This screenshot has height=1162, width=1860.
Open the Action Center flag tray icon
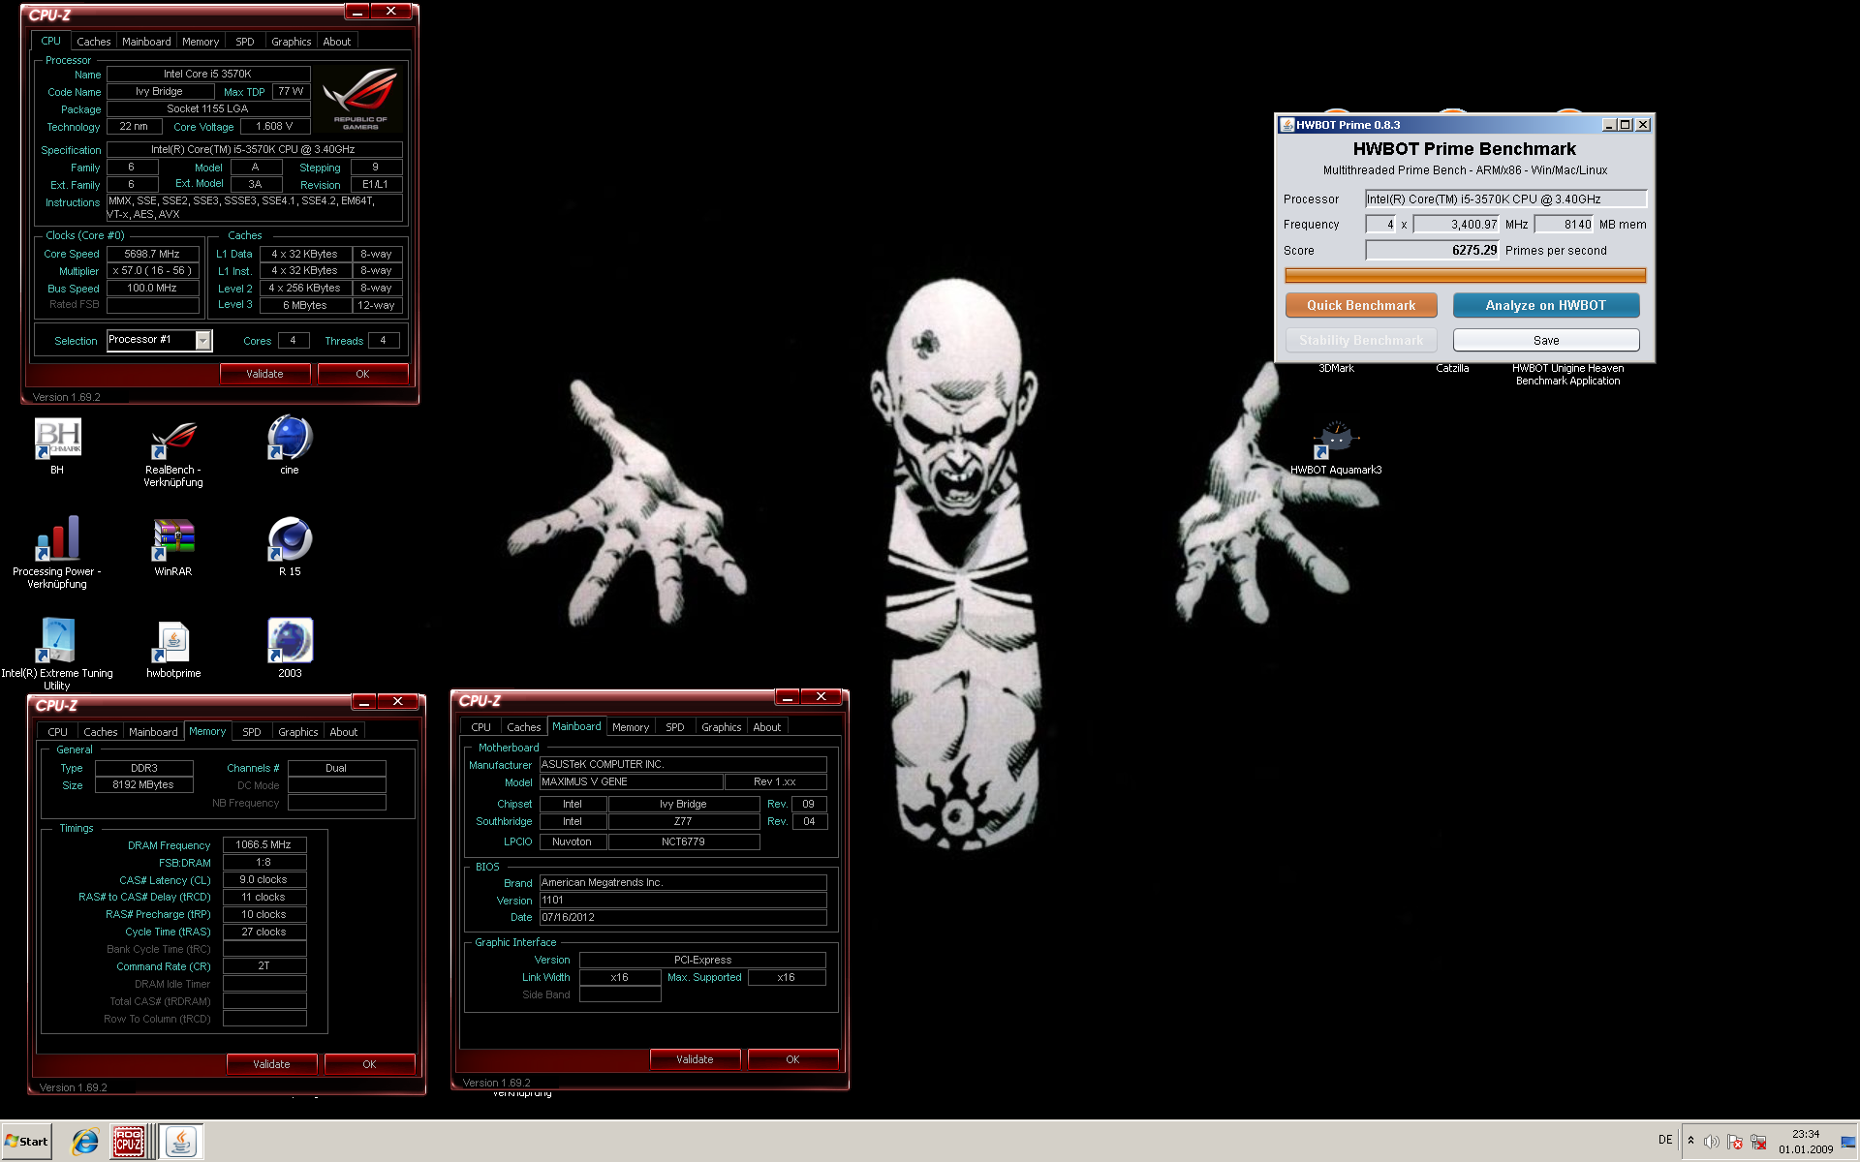pyautogui.click(x=1735, y=1141)
